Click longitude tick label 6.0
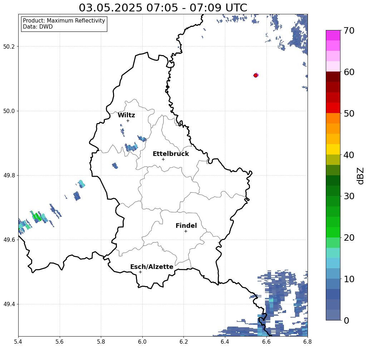368x348 pixels. (x=142, y=342)
